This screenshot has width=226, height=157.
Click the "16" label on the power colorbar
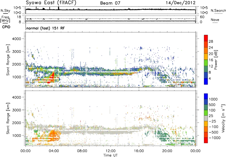(x=211, y=60)
